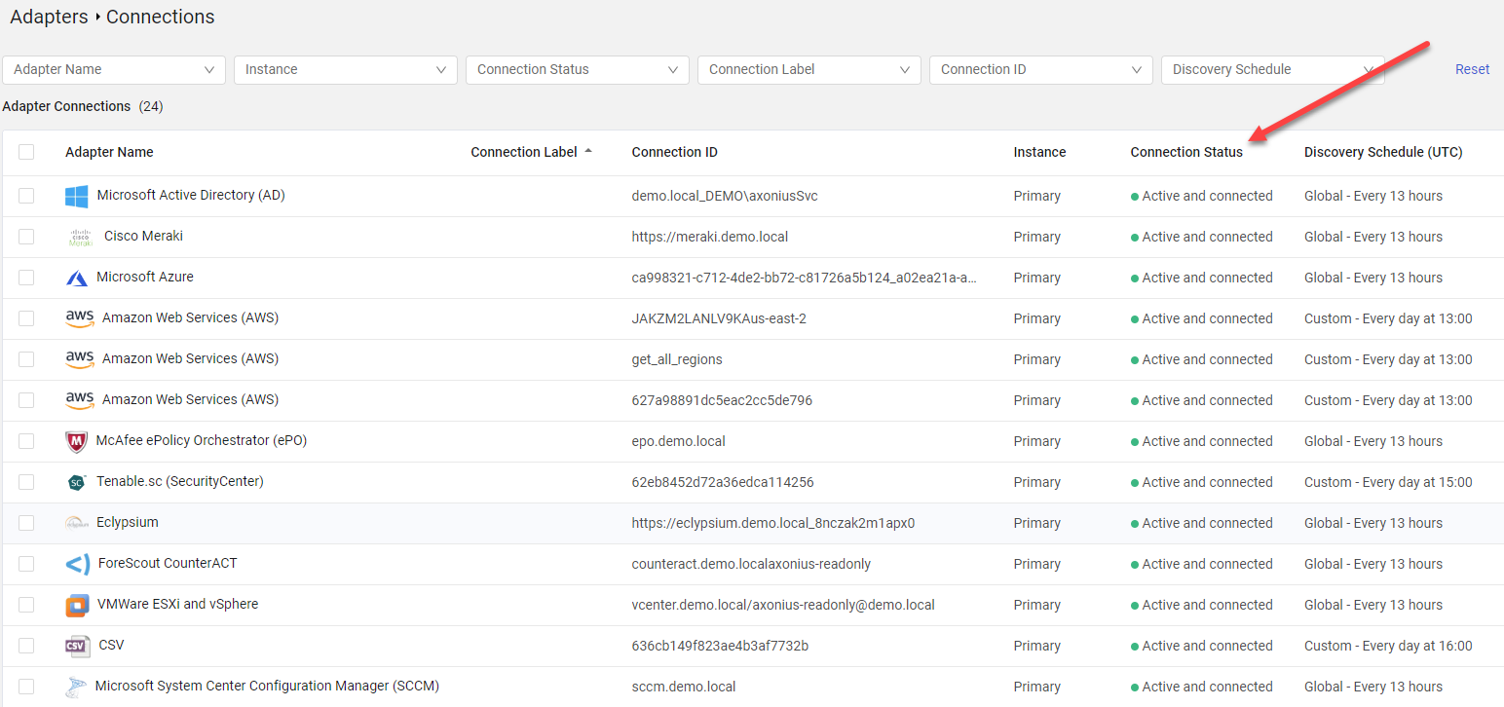
Task: Click Tenable.sc's 'Custom - Every day at 15:00' schedule
Action: (1388, 482)
